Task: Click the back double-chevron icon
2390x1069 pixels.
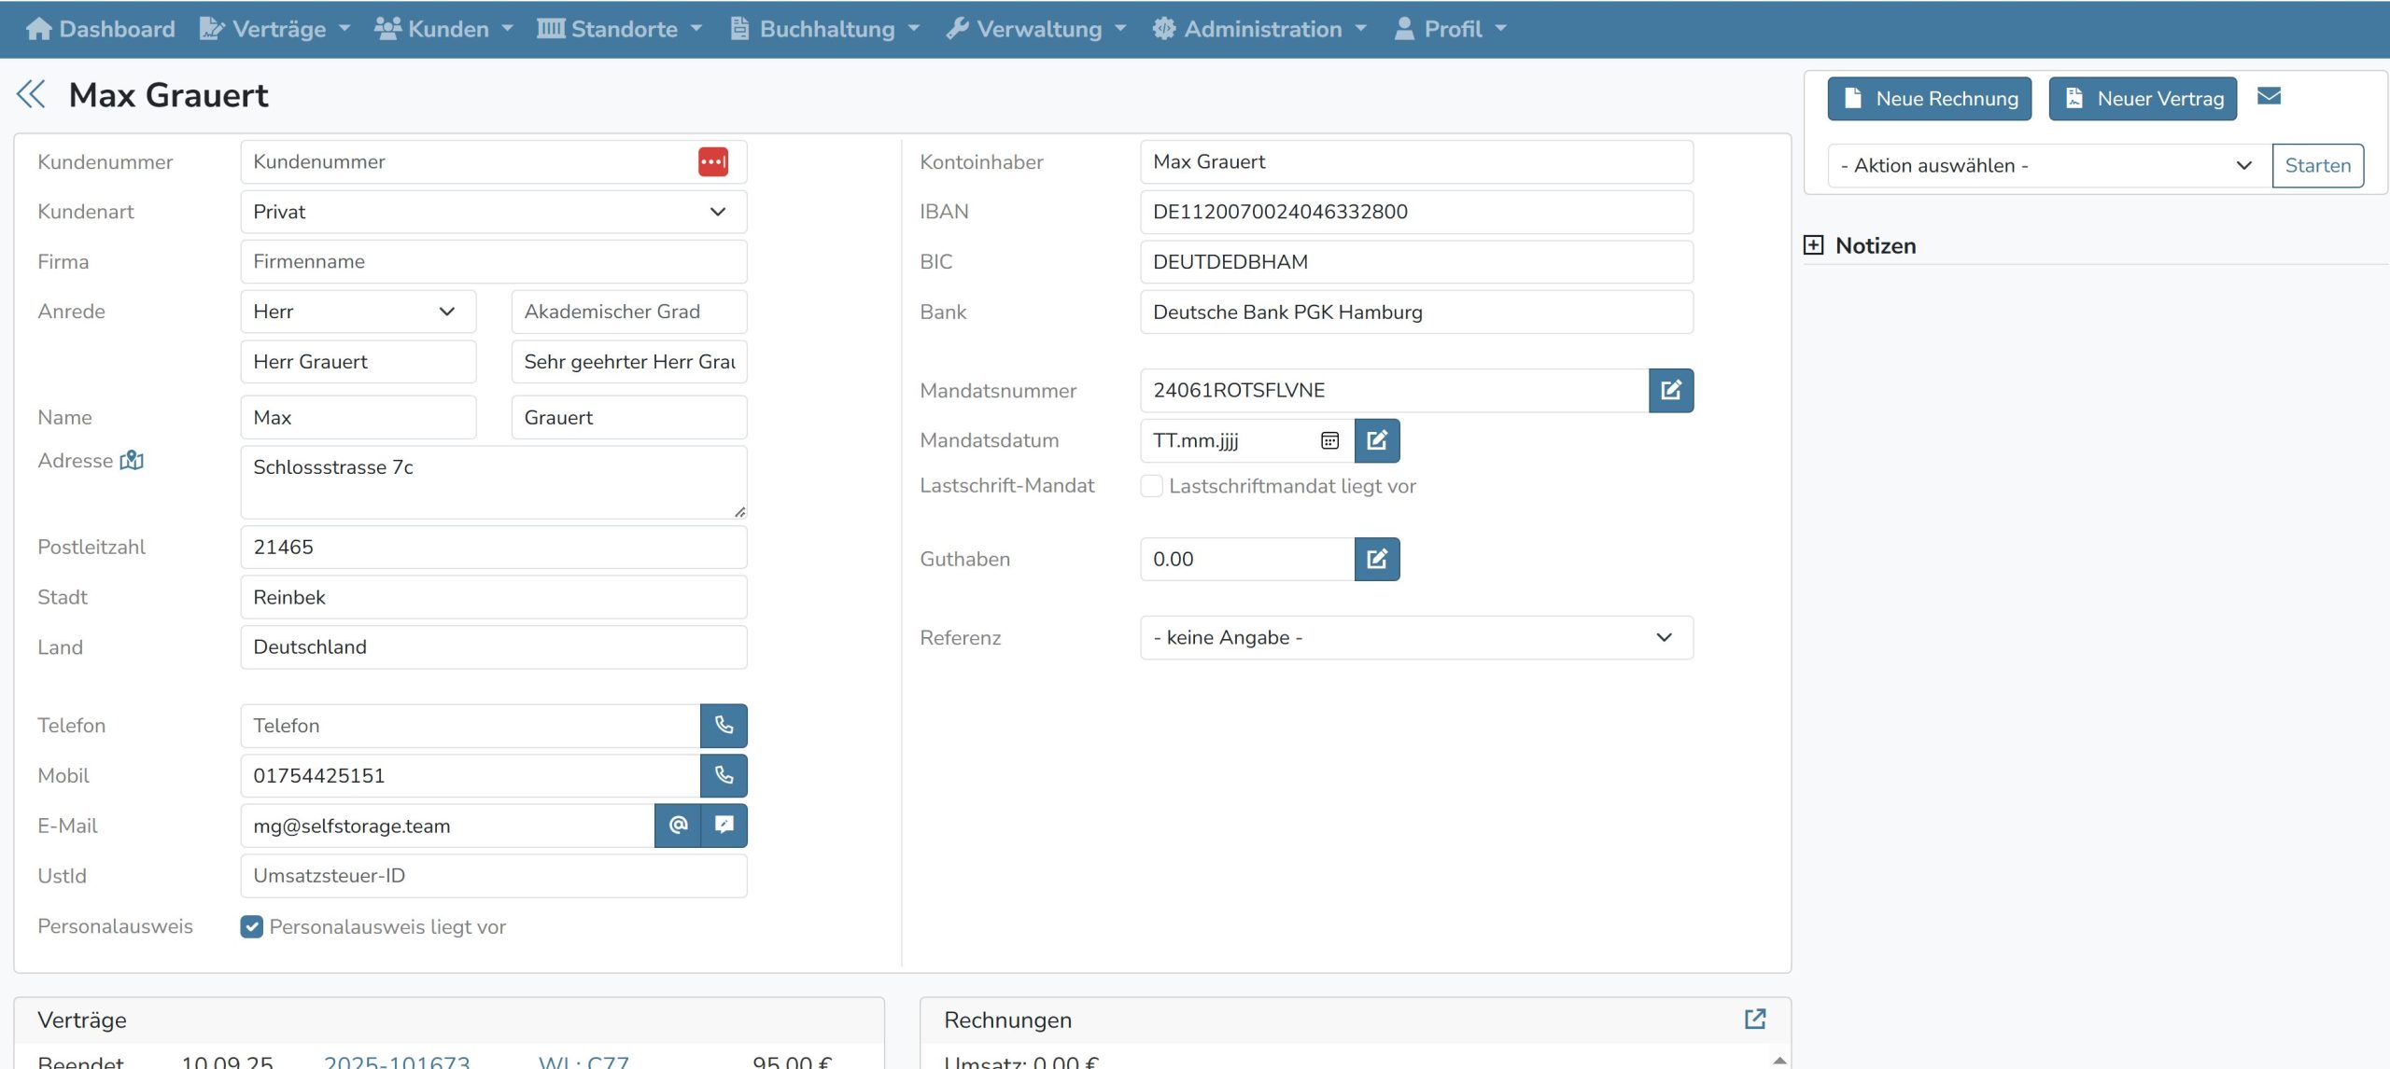Action: (31, 94)
